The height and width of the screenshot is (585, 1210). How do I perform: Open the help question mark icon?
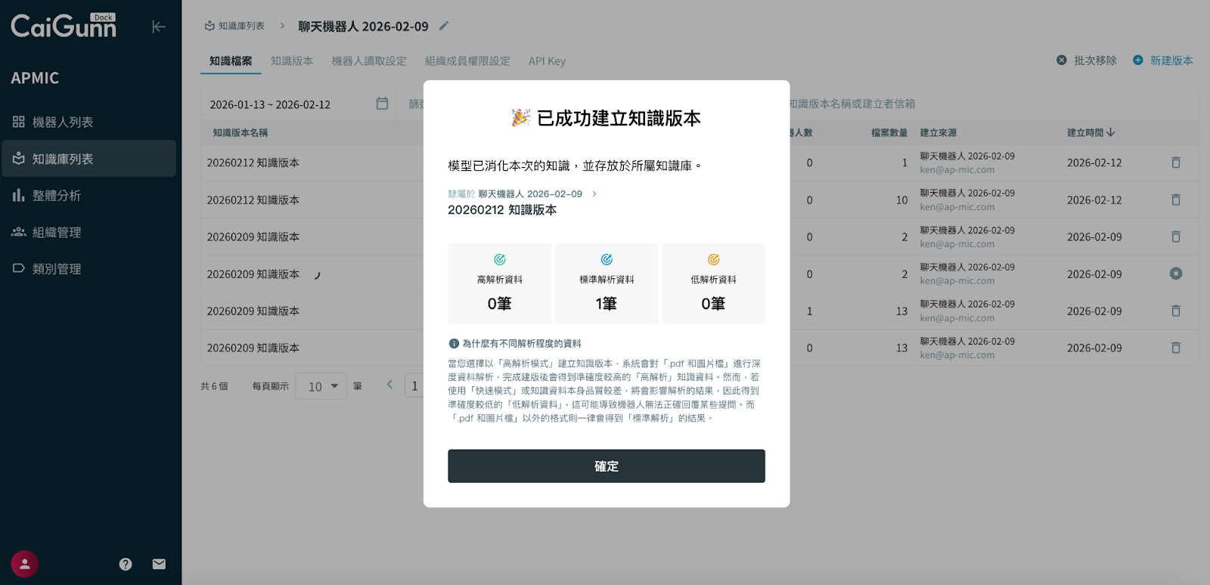126,564
